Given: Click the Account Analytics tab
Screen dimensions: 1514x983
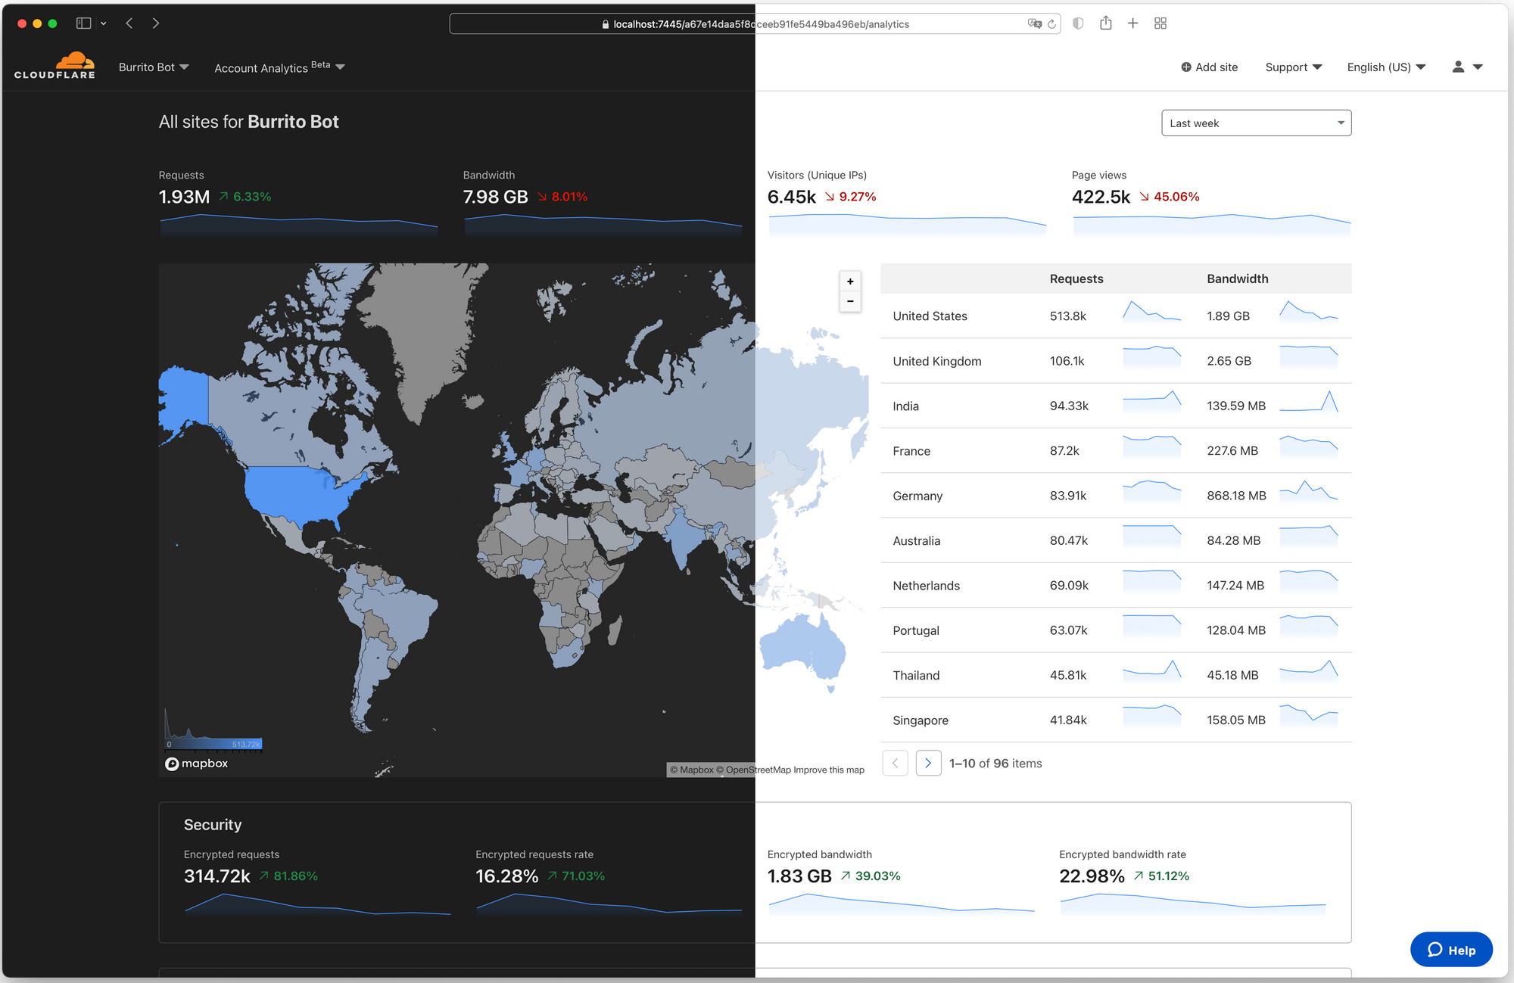Looking at the screenshot, I should click(274, 67).
